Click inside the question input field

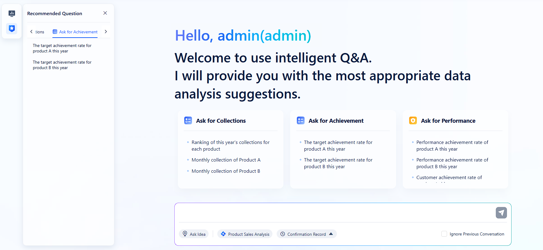point(333,212)
